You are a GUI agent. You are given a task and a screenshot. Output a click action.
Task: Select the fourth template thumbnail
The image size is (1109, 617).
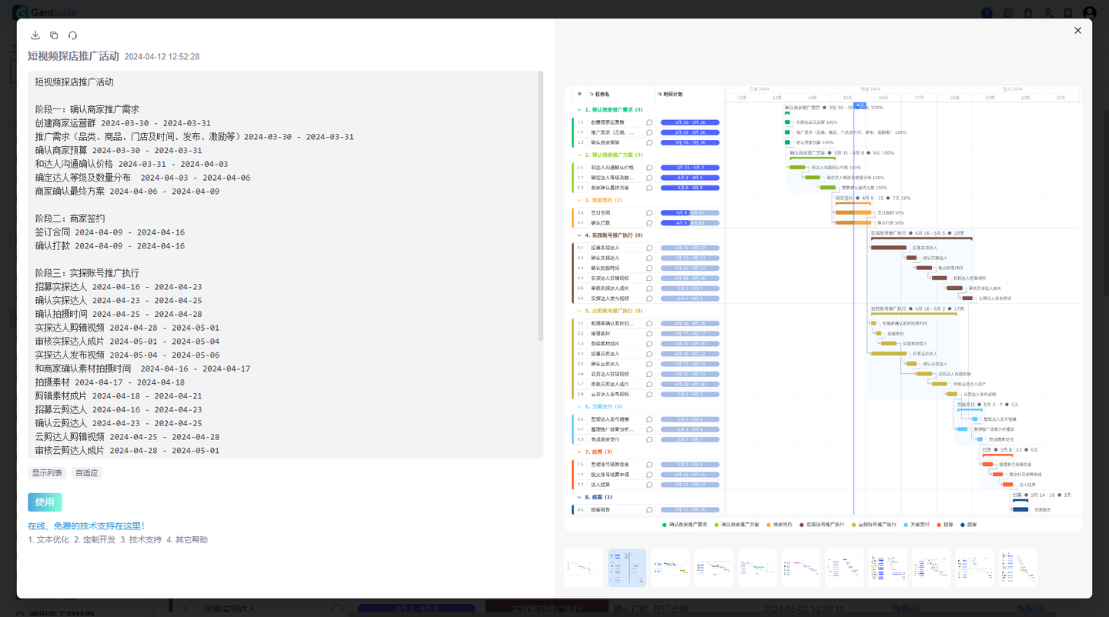pos(714,568)
